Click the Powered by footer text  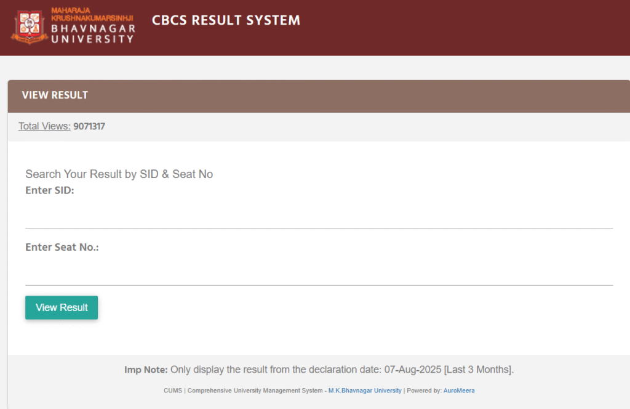[x=424, y=391]
